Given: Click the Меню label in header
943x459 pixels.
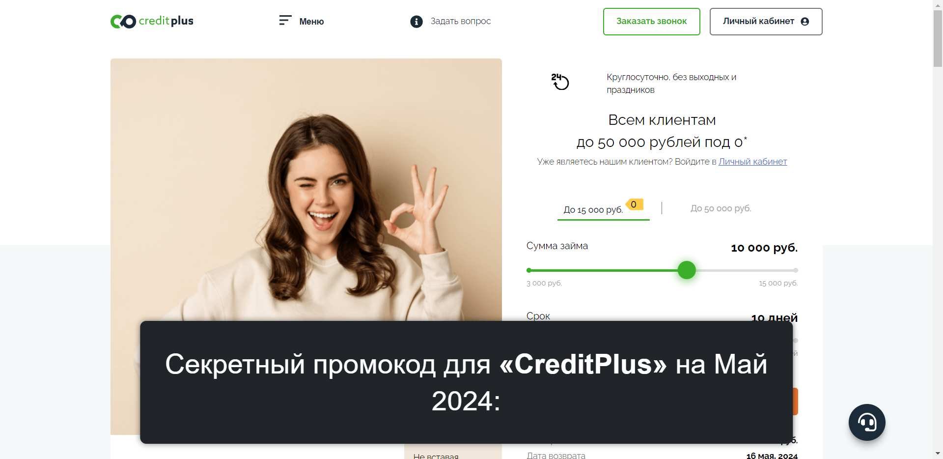Looking at the screenshot, I should [311, 22].
